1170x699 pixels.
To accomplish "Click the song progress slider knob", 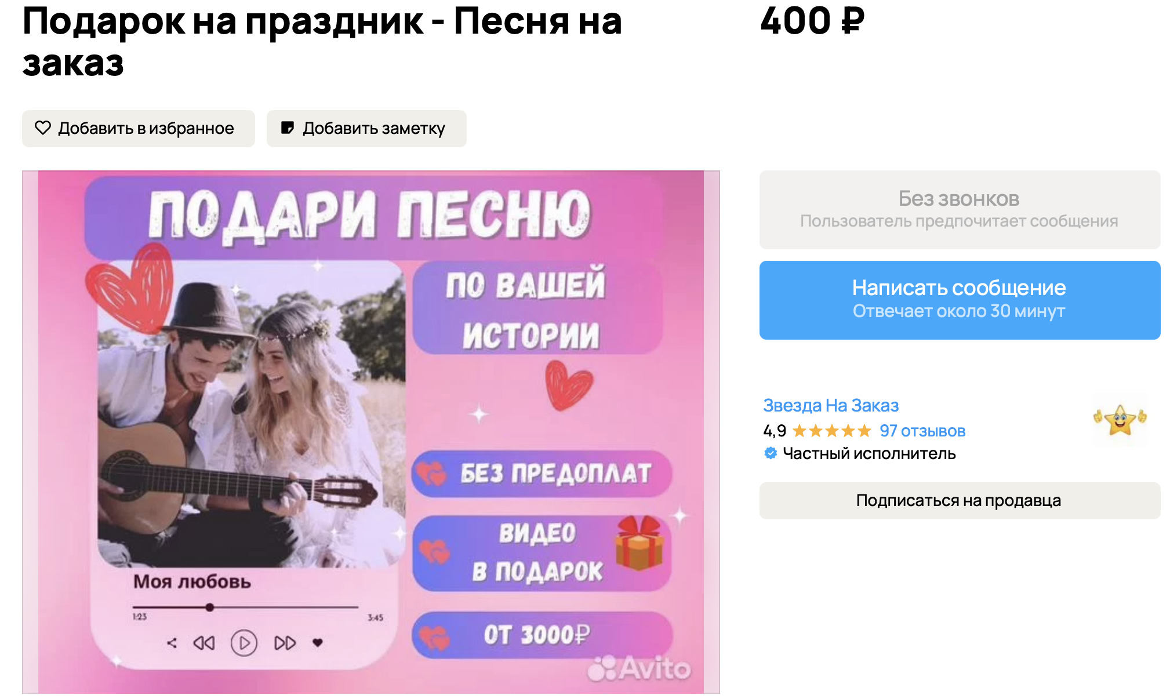I will point(209,607).
